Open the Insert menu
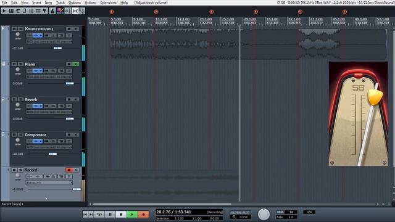Viewport: 395px width, 222px height. (x=36, y=2)
